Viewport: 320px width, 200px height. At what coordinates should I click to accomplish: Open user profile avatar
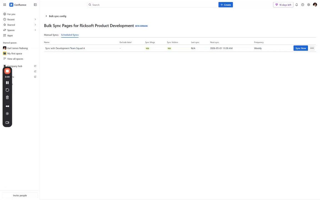[315, 5]
